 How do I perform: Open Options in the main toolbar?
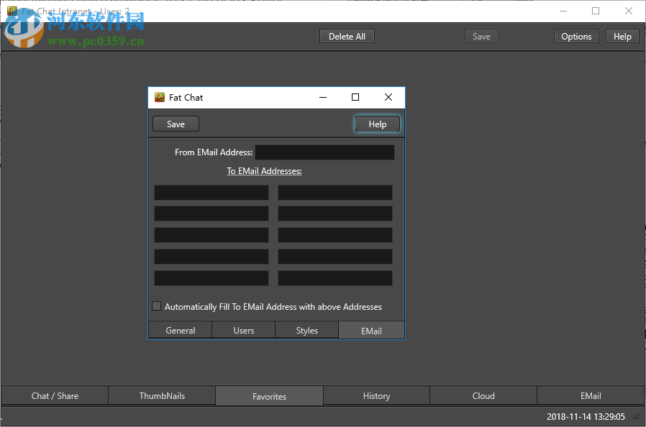point(576,36)
